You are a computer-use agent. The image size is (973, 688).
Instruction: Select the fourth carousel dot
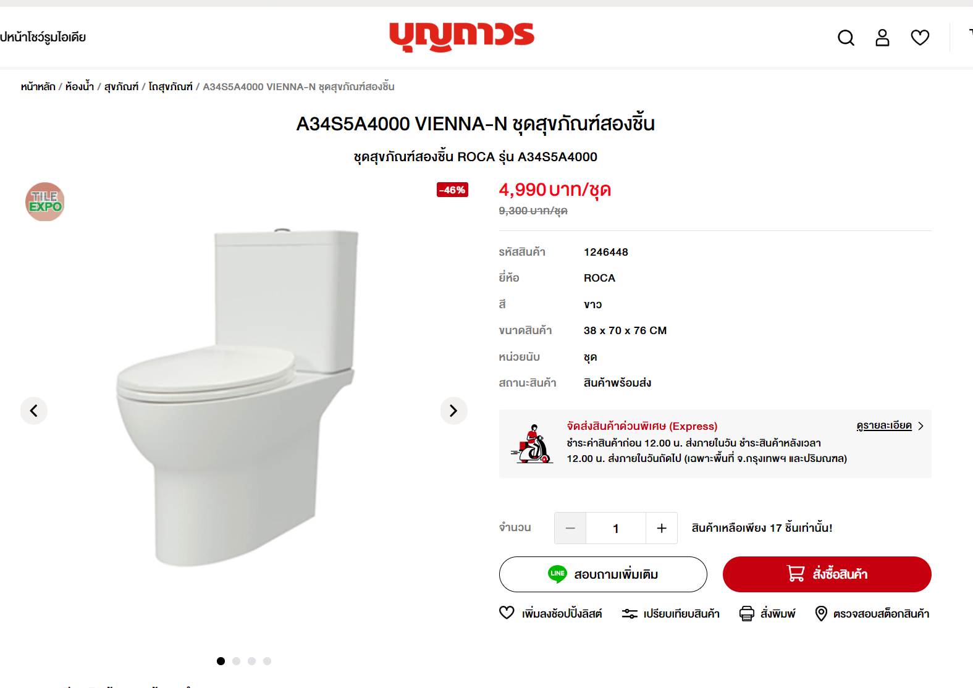point(267,661)
